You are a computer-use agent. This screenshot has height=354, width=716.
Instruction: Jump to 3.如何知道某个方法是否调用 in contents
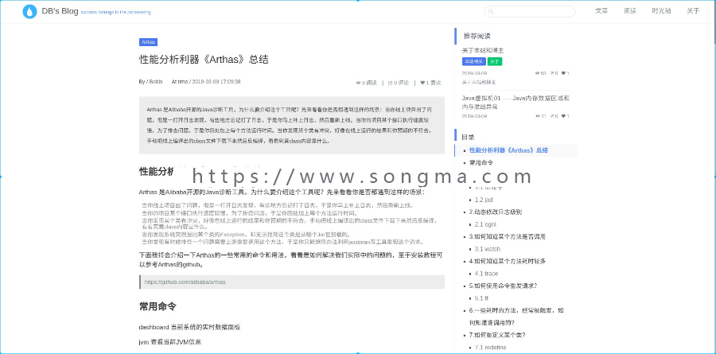(508, 236)
